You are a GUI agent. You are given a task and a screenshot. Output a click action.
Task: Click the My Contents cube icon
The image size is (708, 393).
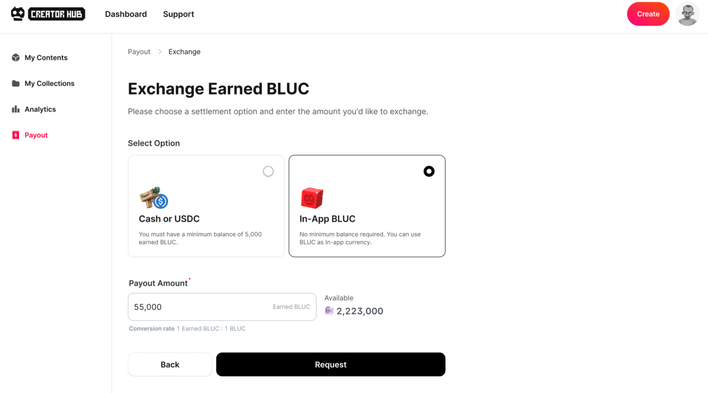(16, 57)
